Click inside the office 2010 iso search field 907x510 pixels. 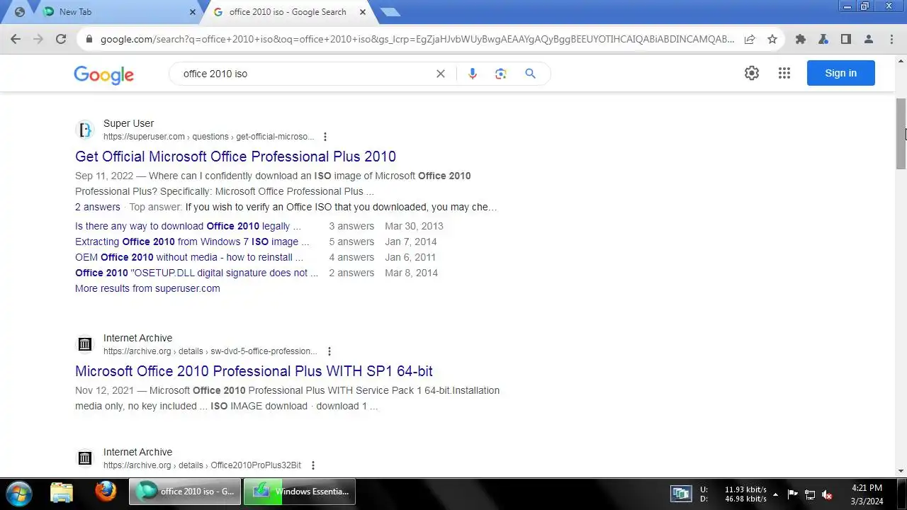tap(305, 74)
